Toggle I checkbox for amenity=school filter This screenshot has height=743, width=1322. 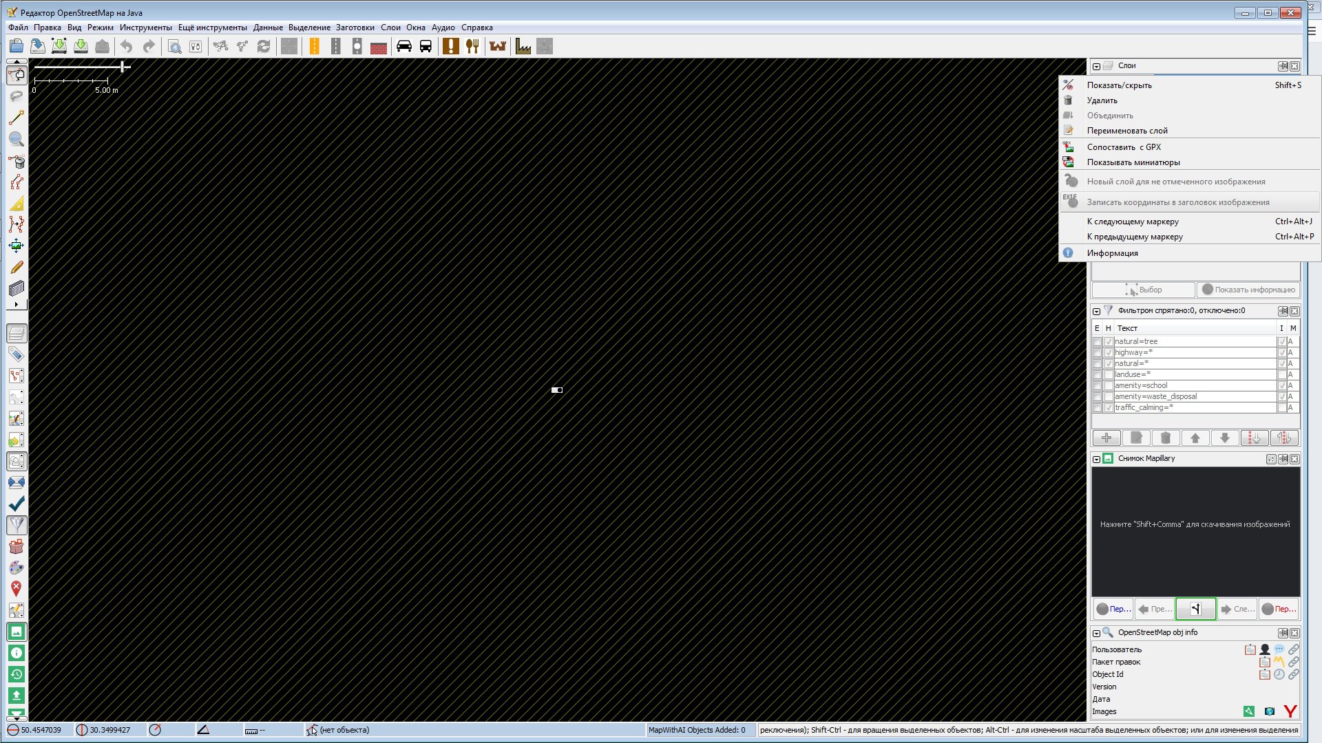[x=1282, y=385]
